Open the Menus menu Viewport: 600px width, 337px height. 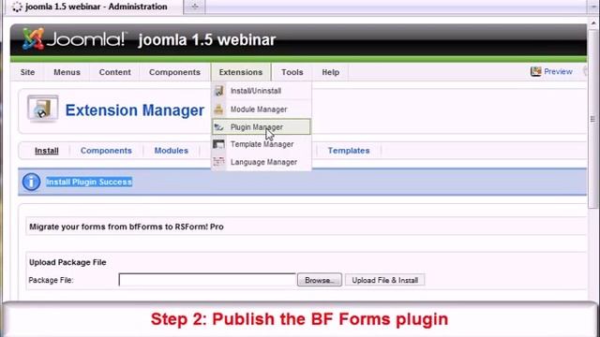point(67,72)
